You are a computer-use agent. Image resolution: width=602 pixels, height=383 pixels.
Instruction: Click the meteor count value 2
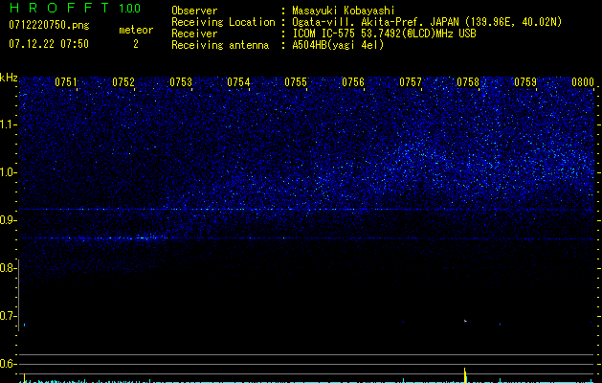click(x=136, y=44)
